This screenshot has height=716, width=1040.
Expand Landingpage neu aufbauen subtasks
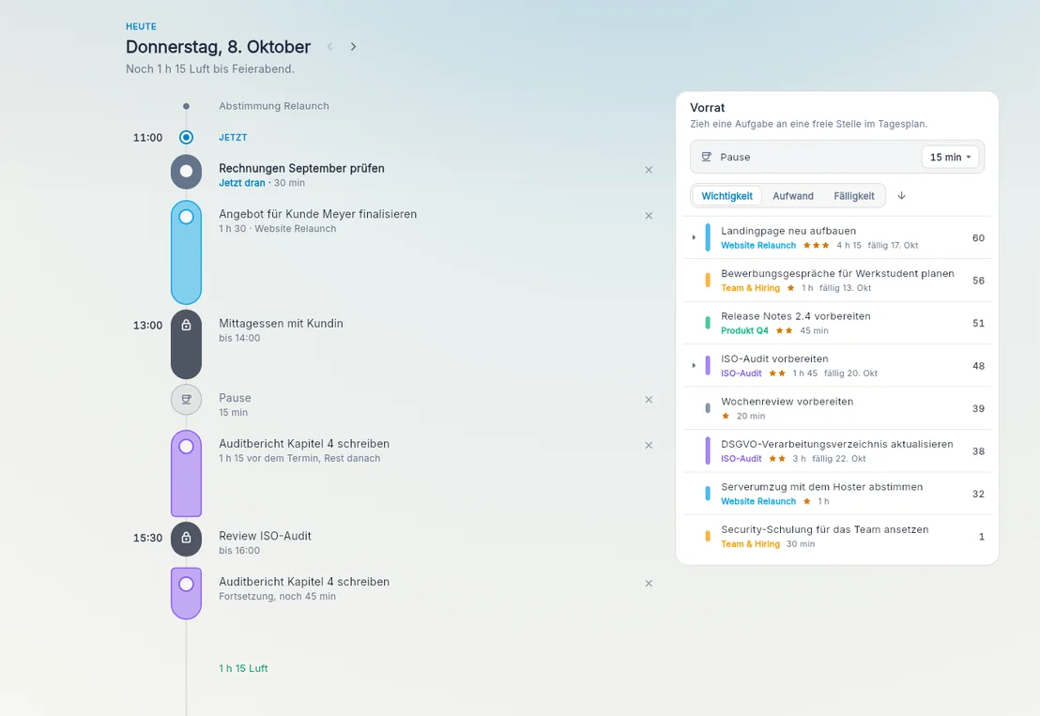[x=694, y=237]
